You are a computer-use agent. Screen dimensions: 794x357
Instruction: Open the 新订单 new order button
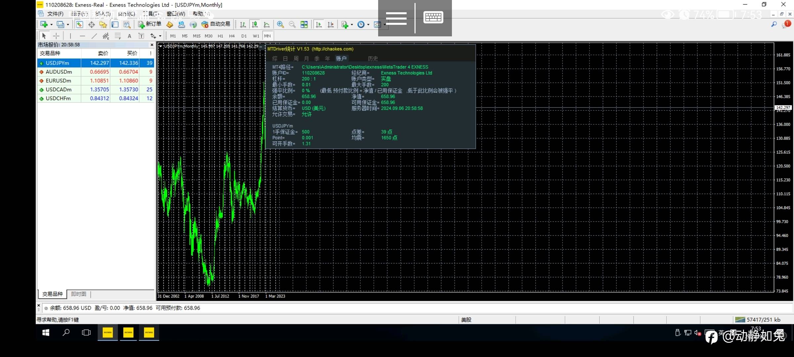150,24
